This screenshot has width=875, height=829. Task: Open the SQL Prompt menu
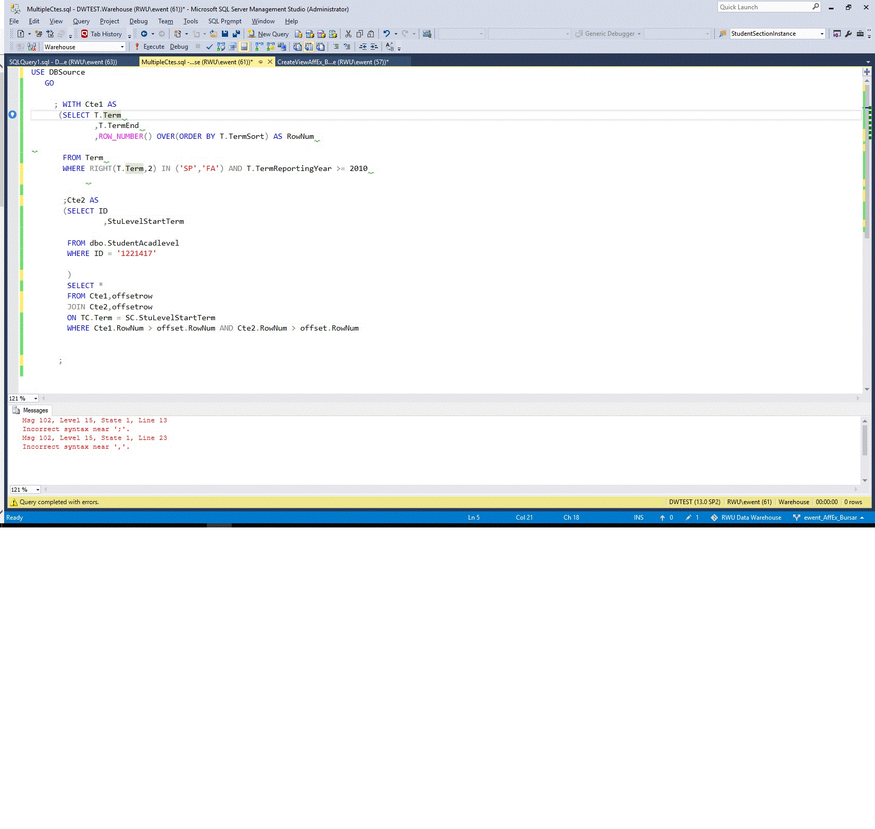coord(224,21)
